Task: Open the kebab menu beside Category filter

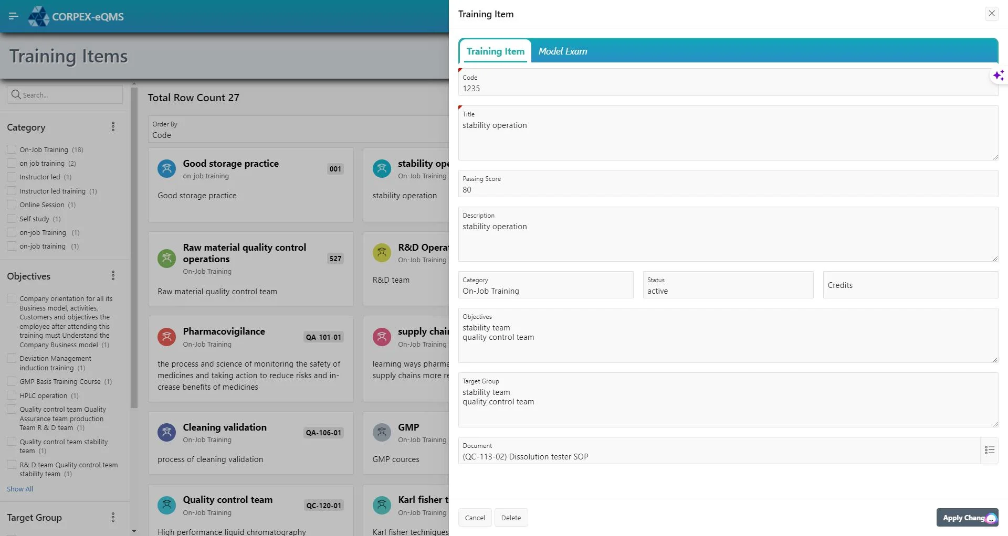Action: click(x=112, y=126)
